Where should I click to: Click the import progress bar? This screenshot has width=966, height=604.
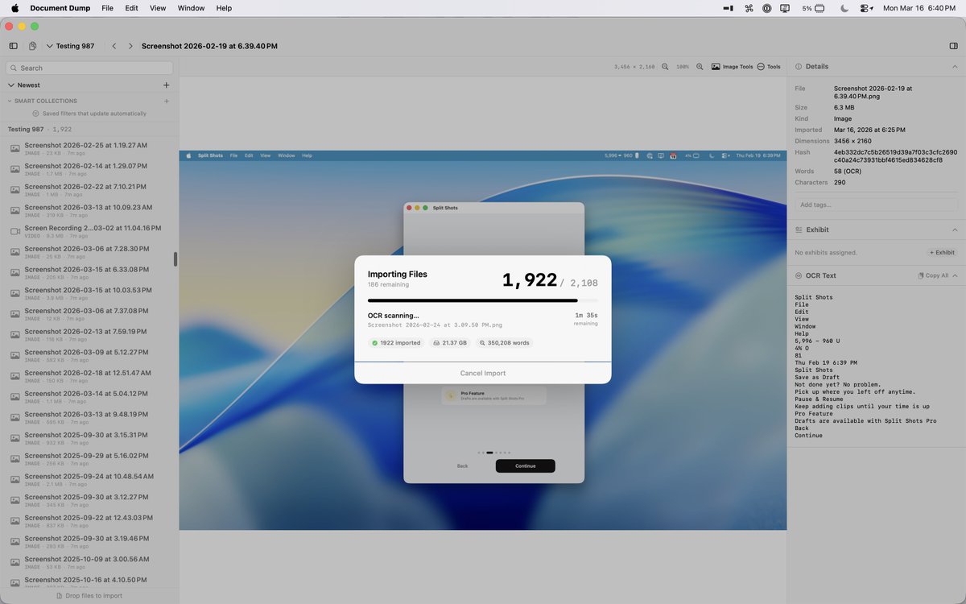coord(483,300)
